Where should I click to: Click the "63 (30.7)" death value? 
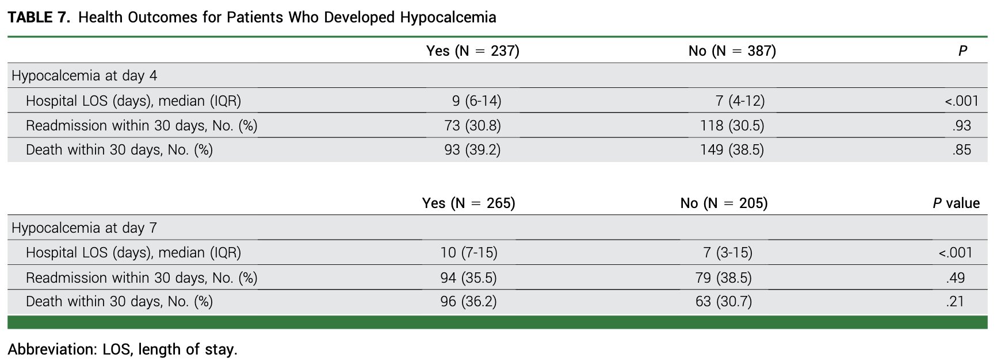tap(723, 302)
